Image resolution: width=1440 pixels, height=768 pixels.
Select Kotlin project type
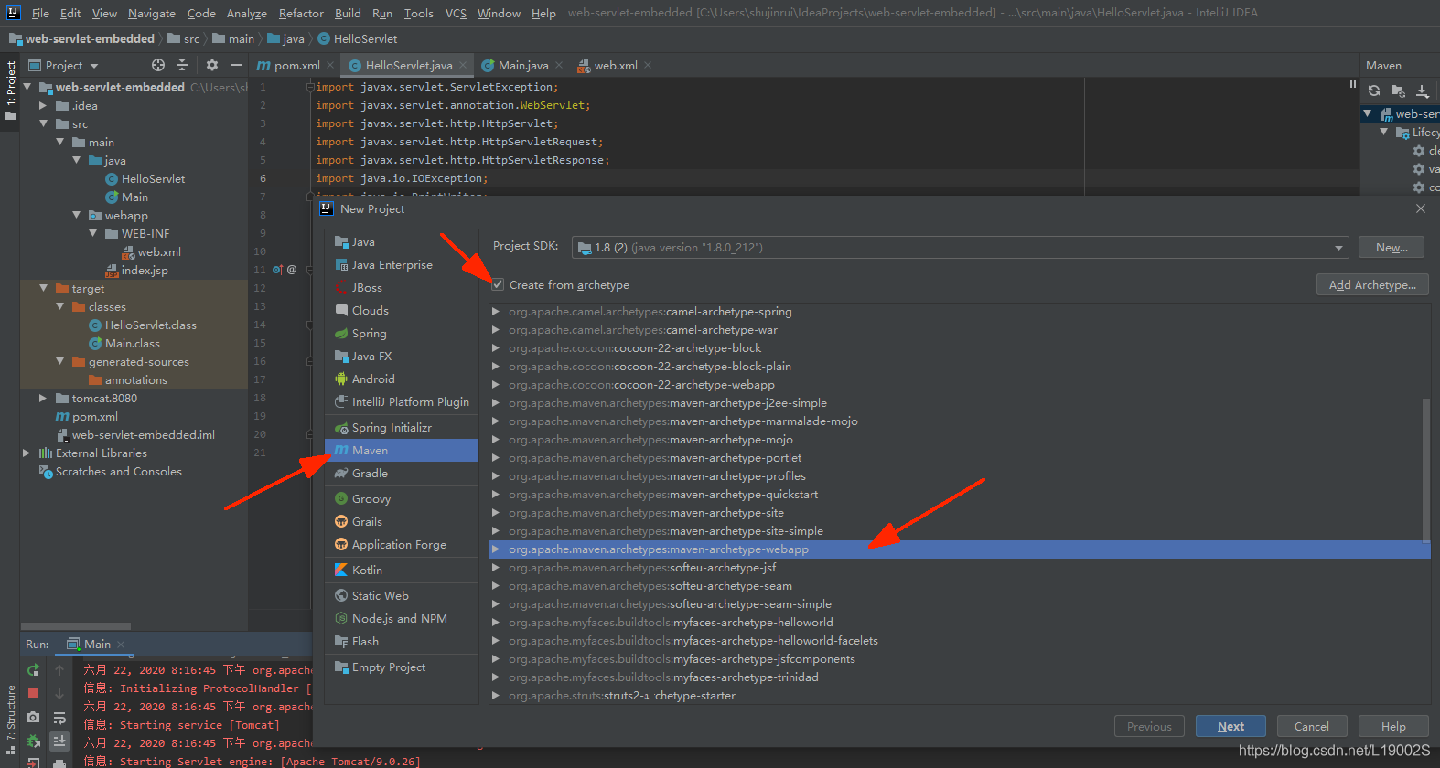(x=402, y=569)
